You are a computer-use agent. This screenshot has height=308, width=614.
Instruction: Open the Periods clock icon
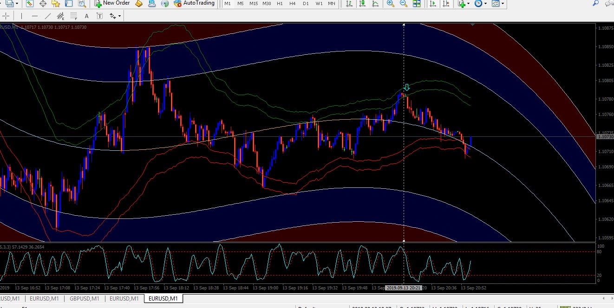click(478, 4)
